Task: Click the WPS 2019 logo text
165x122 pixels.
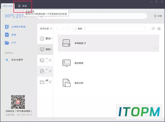Action: (15, 16)
